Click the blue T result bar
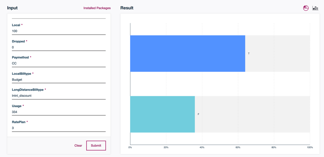The image size is (324, 157). pos(187,53)
